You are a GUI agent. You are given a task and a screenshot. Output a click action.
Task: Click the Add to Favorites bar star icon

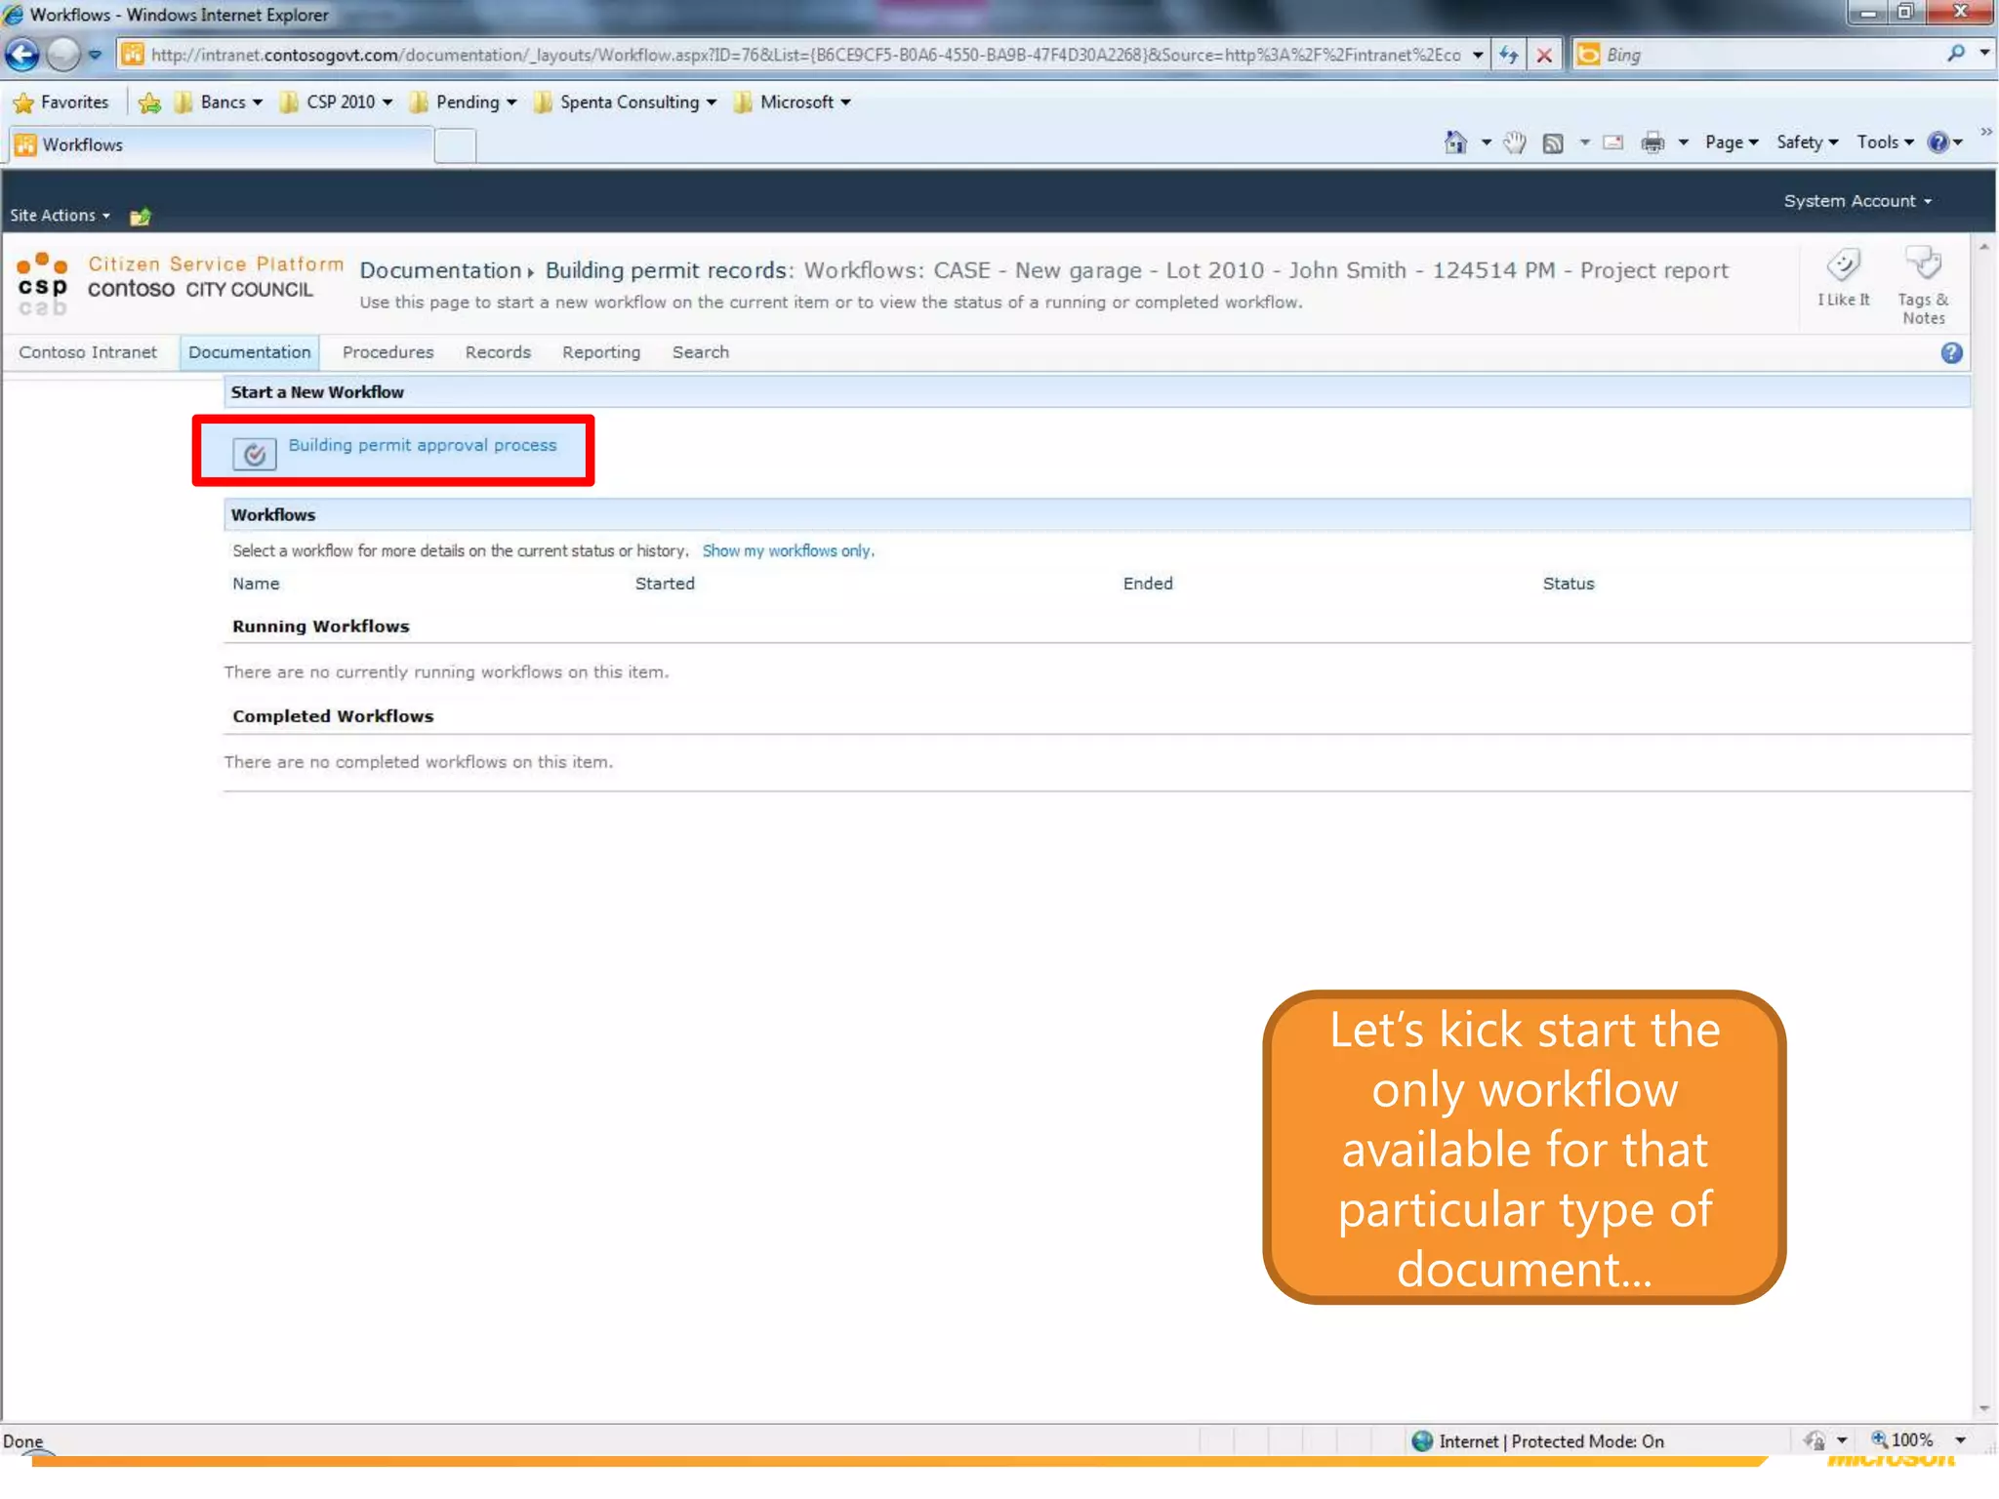click(149, 102)
